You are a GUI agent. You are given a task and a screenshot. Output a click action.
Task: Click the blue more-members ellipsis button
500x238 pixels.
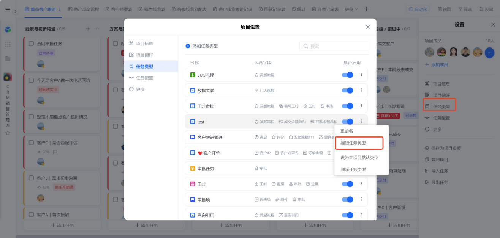(x=490, y=53)
